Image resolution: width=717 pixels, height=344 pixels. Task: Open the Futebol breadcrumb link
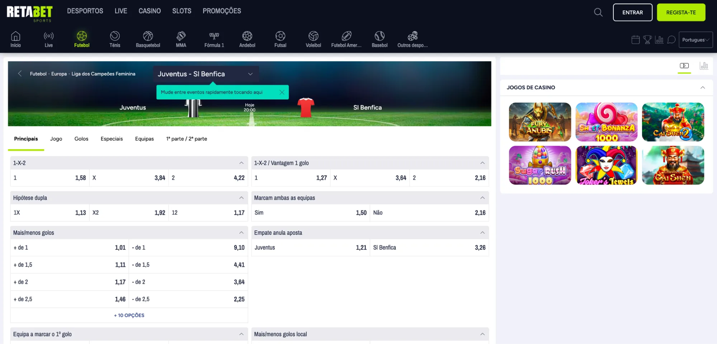(x=38, y=74)
